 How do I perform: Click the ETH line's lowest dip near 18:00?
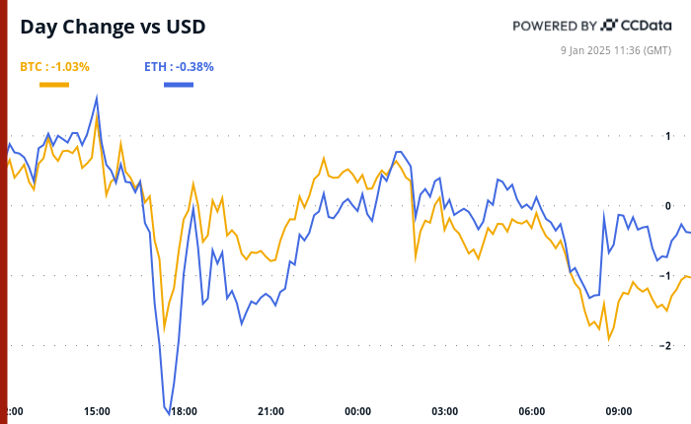click(x=168, y=412)
